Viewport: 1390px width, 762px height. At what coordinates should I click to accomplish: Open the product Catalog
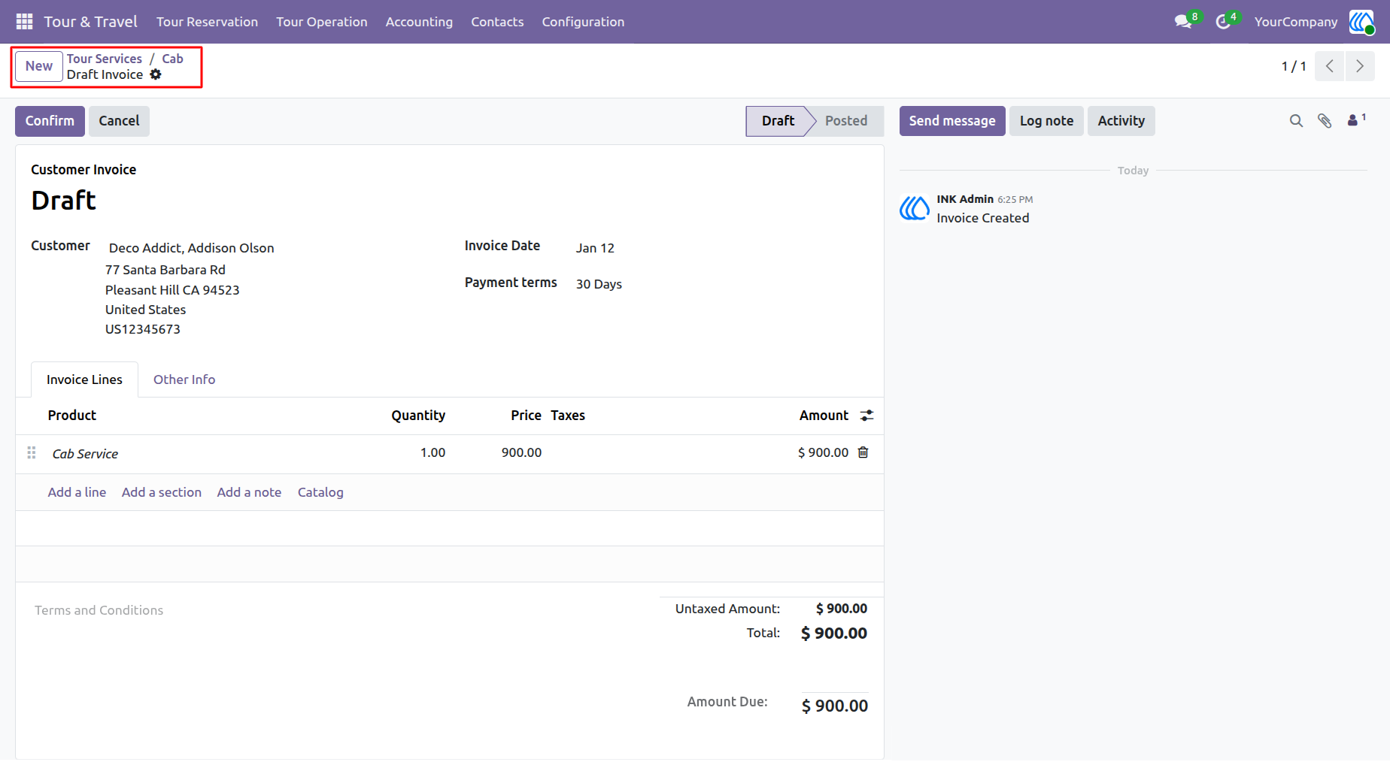click(320, 492)
